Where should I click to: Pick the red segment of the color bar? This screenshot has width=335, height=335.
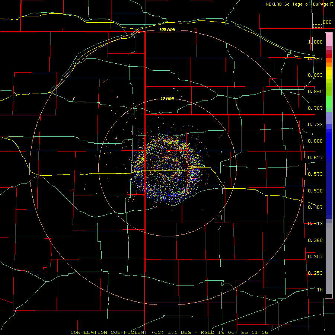(329, 56)
